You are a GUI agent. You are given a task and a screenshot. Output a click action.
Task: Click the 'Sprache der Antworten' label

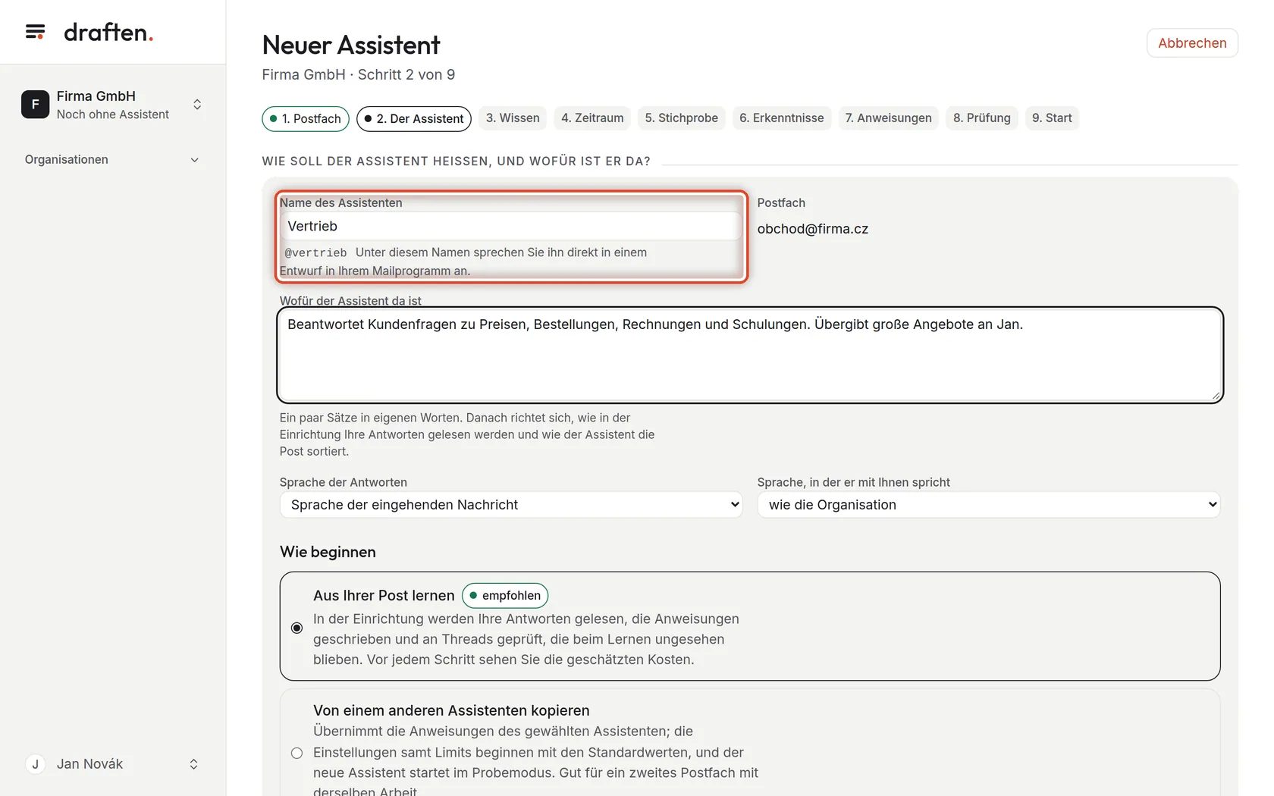click(x=344, y=482)
